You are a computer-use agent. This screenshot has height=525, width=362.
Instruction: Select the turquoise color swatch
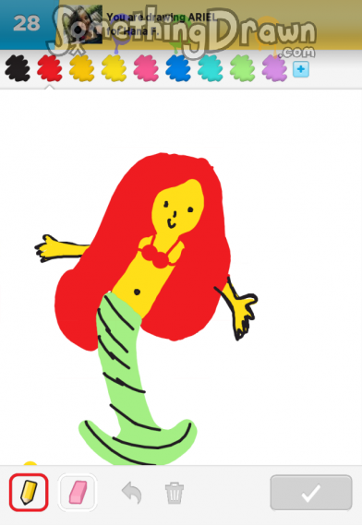[x=211, y=68]
